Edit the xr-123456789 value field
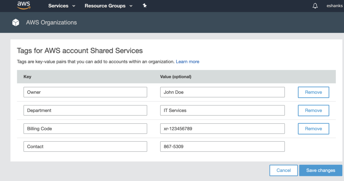This screenshot has width=344, height=181. click(x=222, y=128)
